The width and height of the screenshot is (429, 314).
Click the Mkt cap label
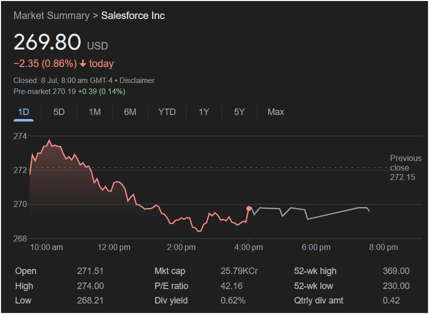170,271
